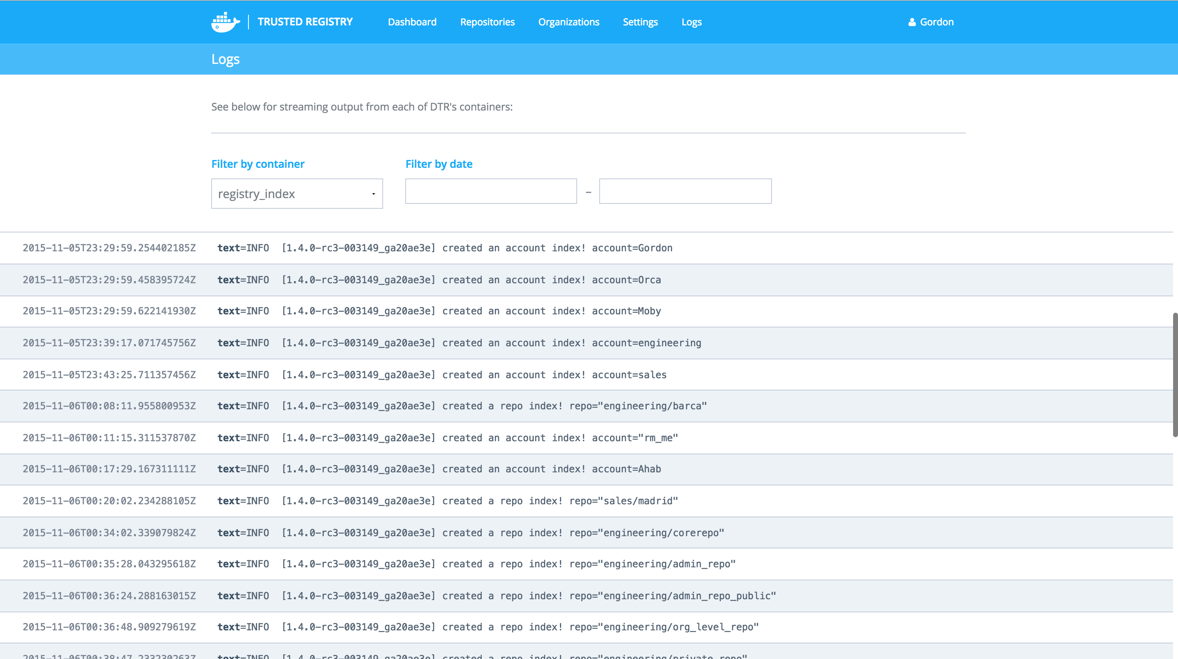Select the log row for account=Orca
1178x659 pixels.
tap(586, 280)
